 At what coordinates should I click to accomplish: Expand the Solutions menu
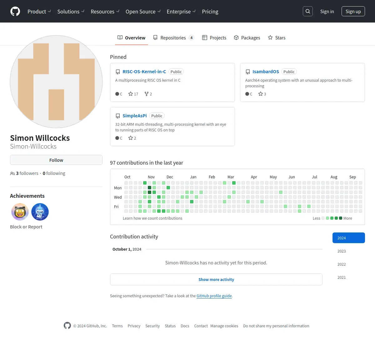71,12
